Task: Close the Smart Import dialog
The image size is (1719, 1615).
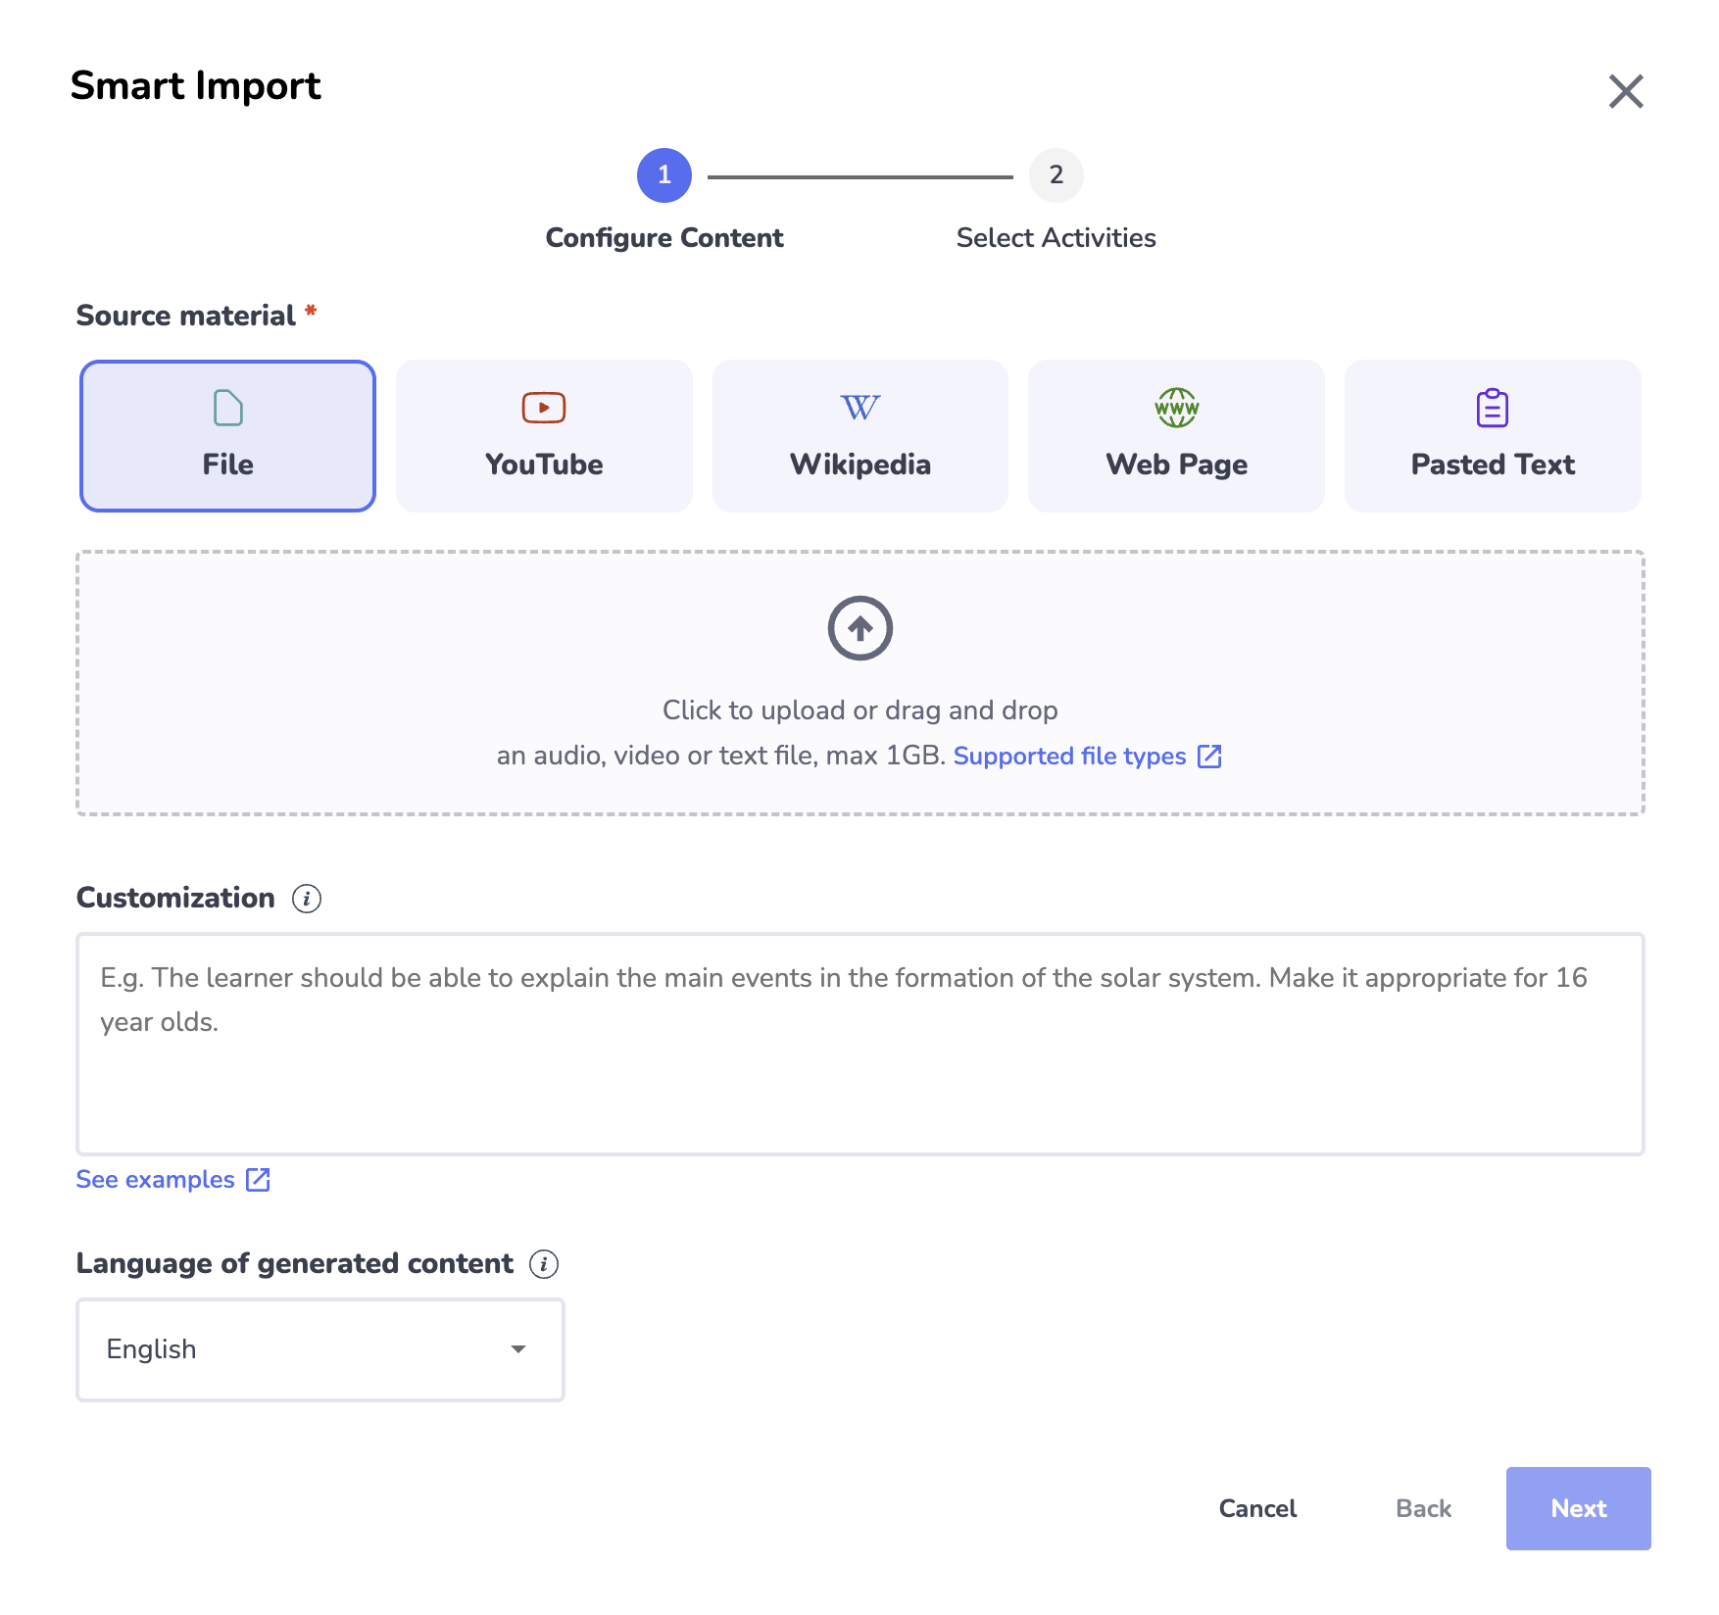Action: 1626,91
